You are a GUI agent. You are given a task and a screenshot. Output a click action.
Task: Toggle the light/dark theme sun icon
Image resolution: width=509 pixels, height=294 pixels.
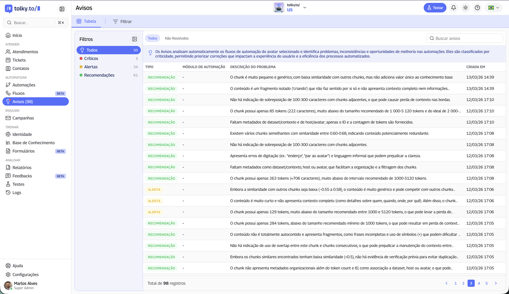(465, 8)
